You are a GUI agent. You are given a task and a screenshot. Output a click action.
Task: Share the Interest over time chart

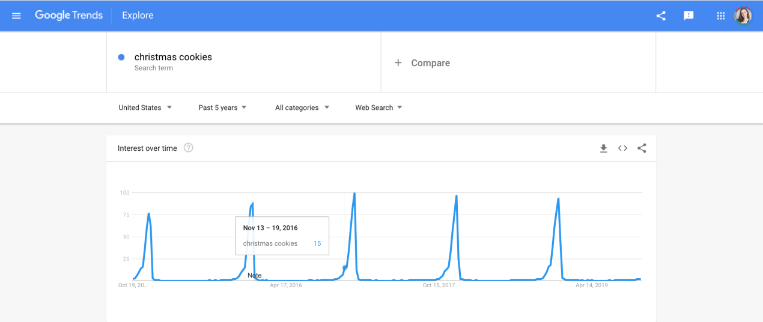[642, 148]
